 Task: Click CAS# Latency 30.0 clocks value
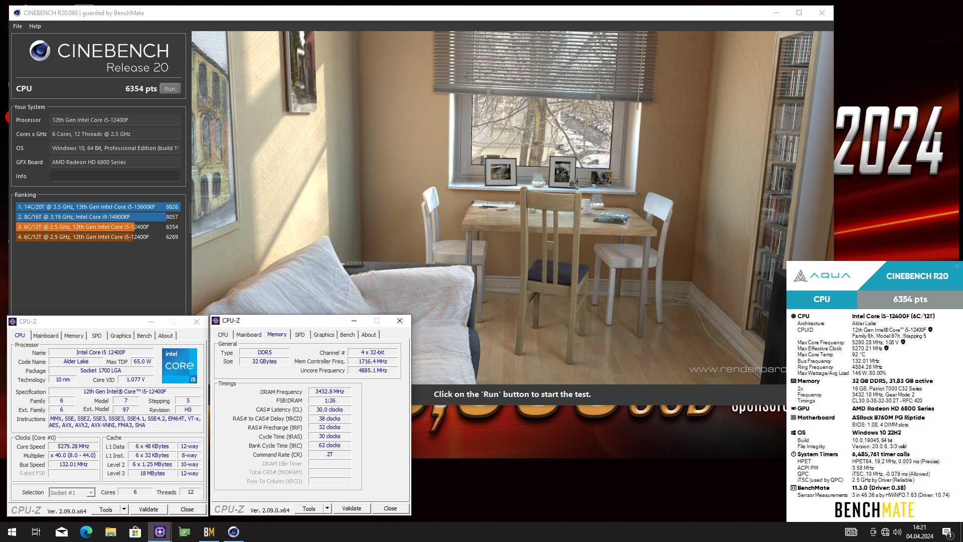tap(330, 410)
